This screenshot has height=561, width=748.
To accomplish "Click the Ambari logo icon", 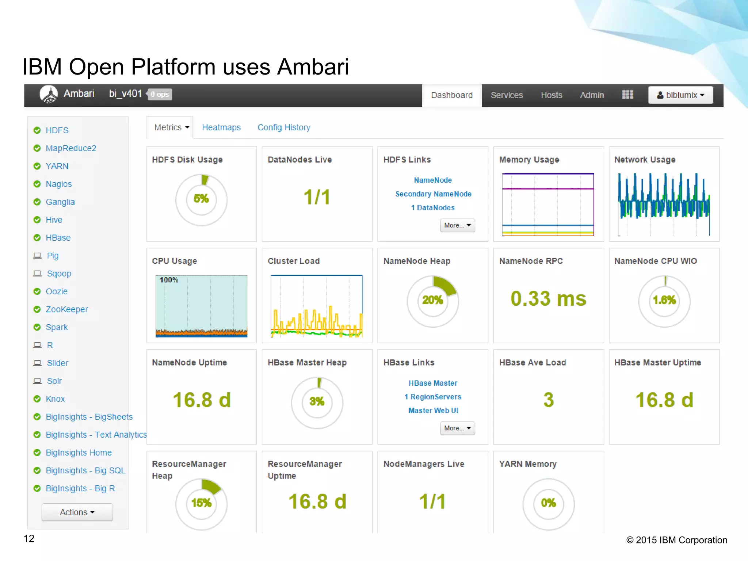I will [x=49, y=94].
